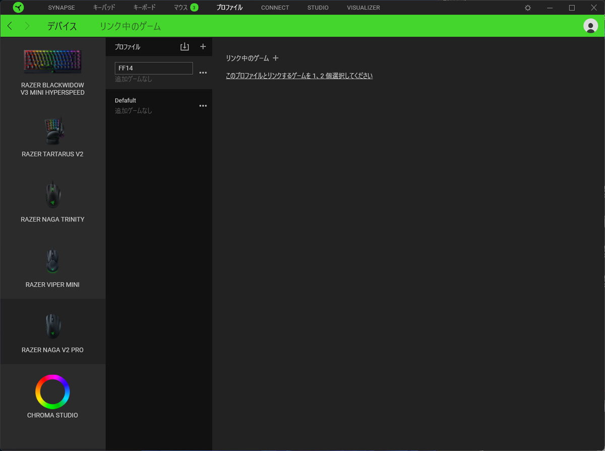
Task: Click the green mouse count badge
Action: pyautogui.click(x=194, y=8)
